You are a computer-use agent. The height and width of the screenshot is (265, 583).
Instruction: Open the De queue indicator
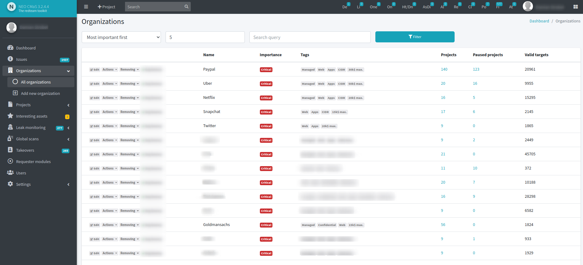[x=346, y=6]
